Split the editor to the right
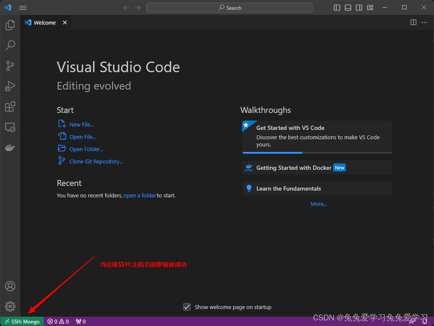Image resolution: width=434 pixels, height=326 pixels. tap(413, 22)
